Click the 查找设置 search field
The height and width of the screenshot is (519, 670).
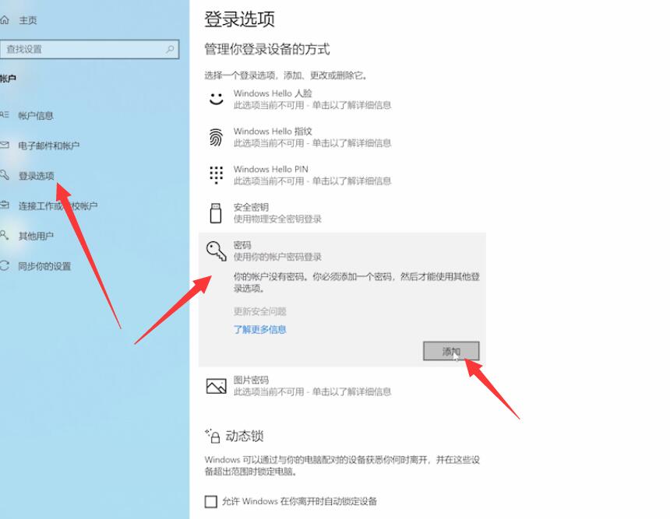click(x=90, y=49)
